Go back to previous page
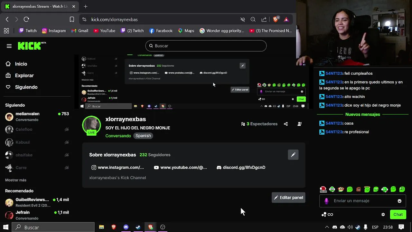Viewport: 412px width, 232px height. pyautogui.click(x=7, y=19)
